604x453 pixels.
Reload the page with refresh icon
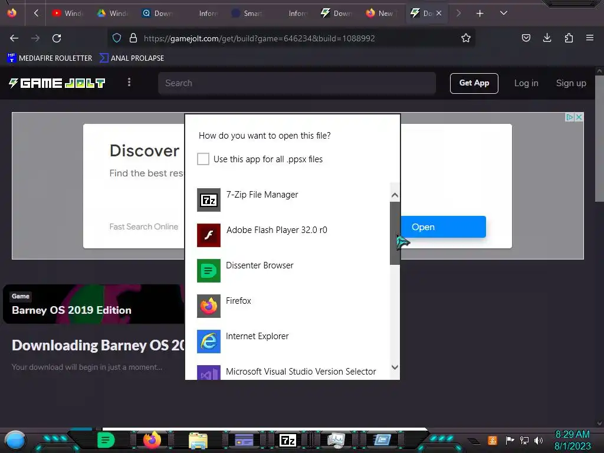click(x=57, y=38)
